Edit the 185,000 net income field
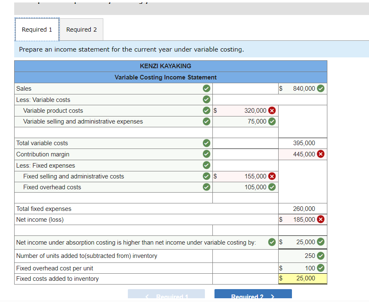The width and height of the screenshot is (369, 302). [303, 220]
